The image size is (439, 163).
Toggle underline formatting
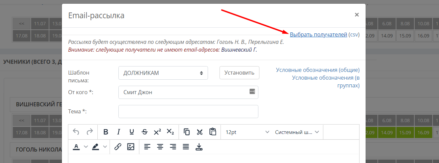tap(132, 132)
